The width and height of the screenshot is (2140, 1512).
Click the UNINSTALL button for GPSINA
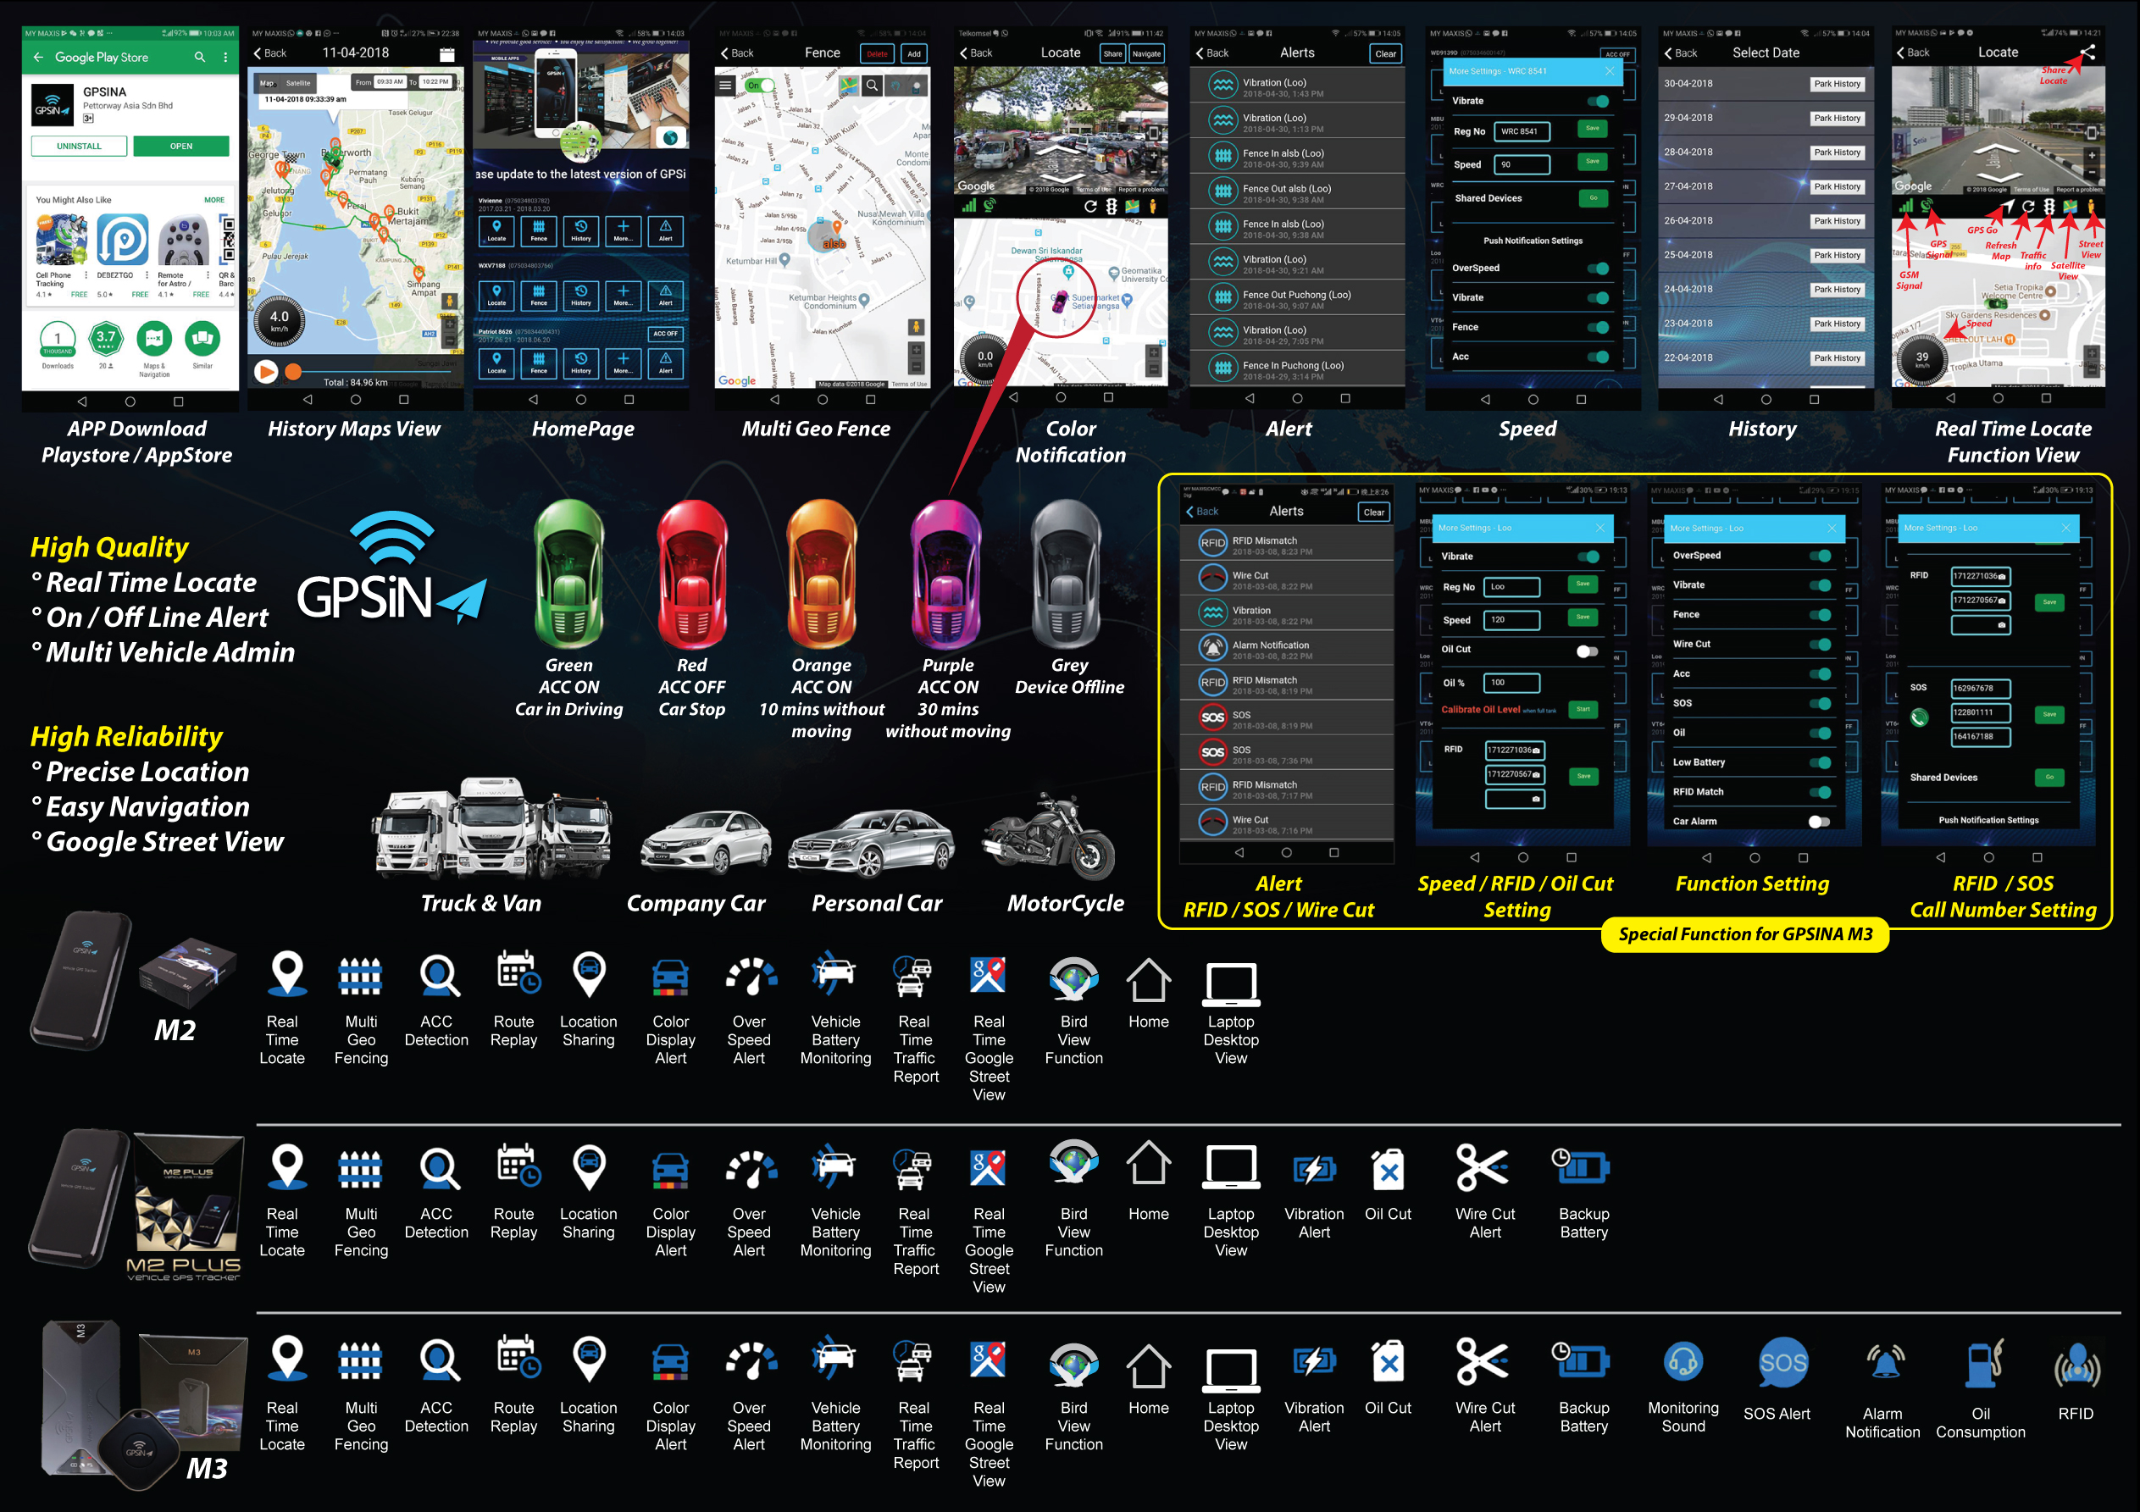coord(80,147)
